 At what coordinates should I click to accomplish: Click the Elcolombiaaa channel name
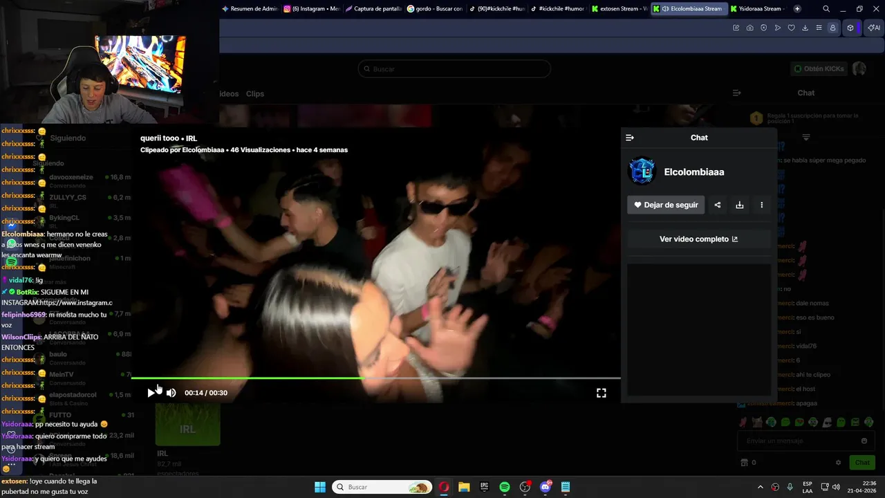pos(694,172)
